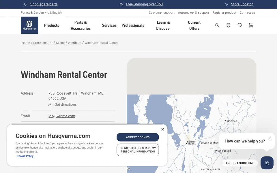Click the Troubleshooting chat suggestion
The height and width of the screenshot is (173, 277).
coord(240,163)
